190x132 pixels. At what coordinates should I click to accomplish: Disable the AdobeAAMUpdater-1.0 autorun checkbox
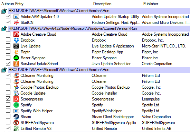click(8, 16)
